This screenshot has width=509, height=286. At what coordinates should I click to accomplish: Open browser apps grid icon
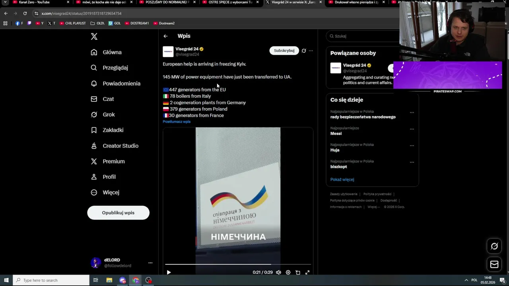click(x=5, y=23)
